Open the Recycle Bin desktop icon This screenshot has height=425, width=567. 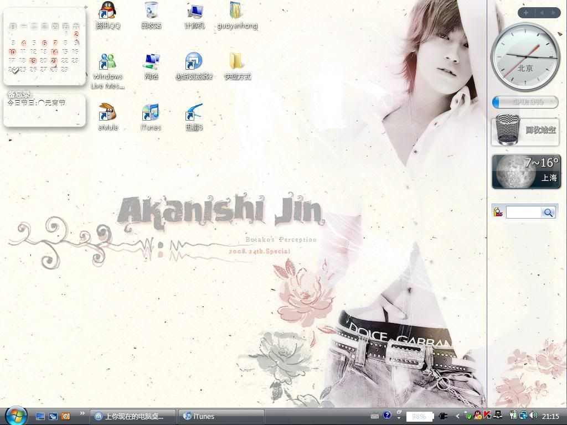[151, 11]
